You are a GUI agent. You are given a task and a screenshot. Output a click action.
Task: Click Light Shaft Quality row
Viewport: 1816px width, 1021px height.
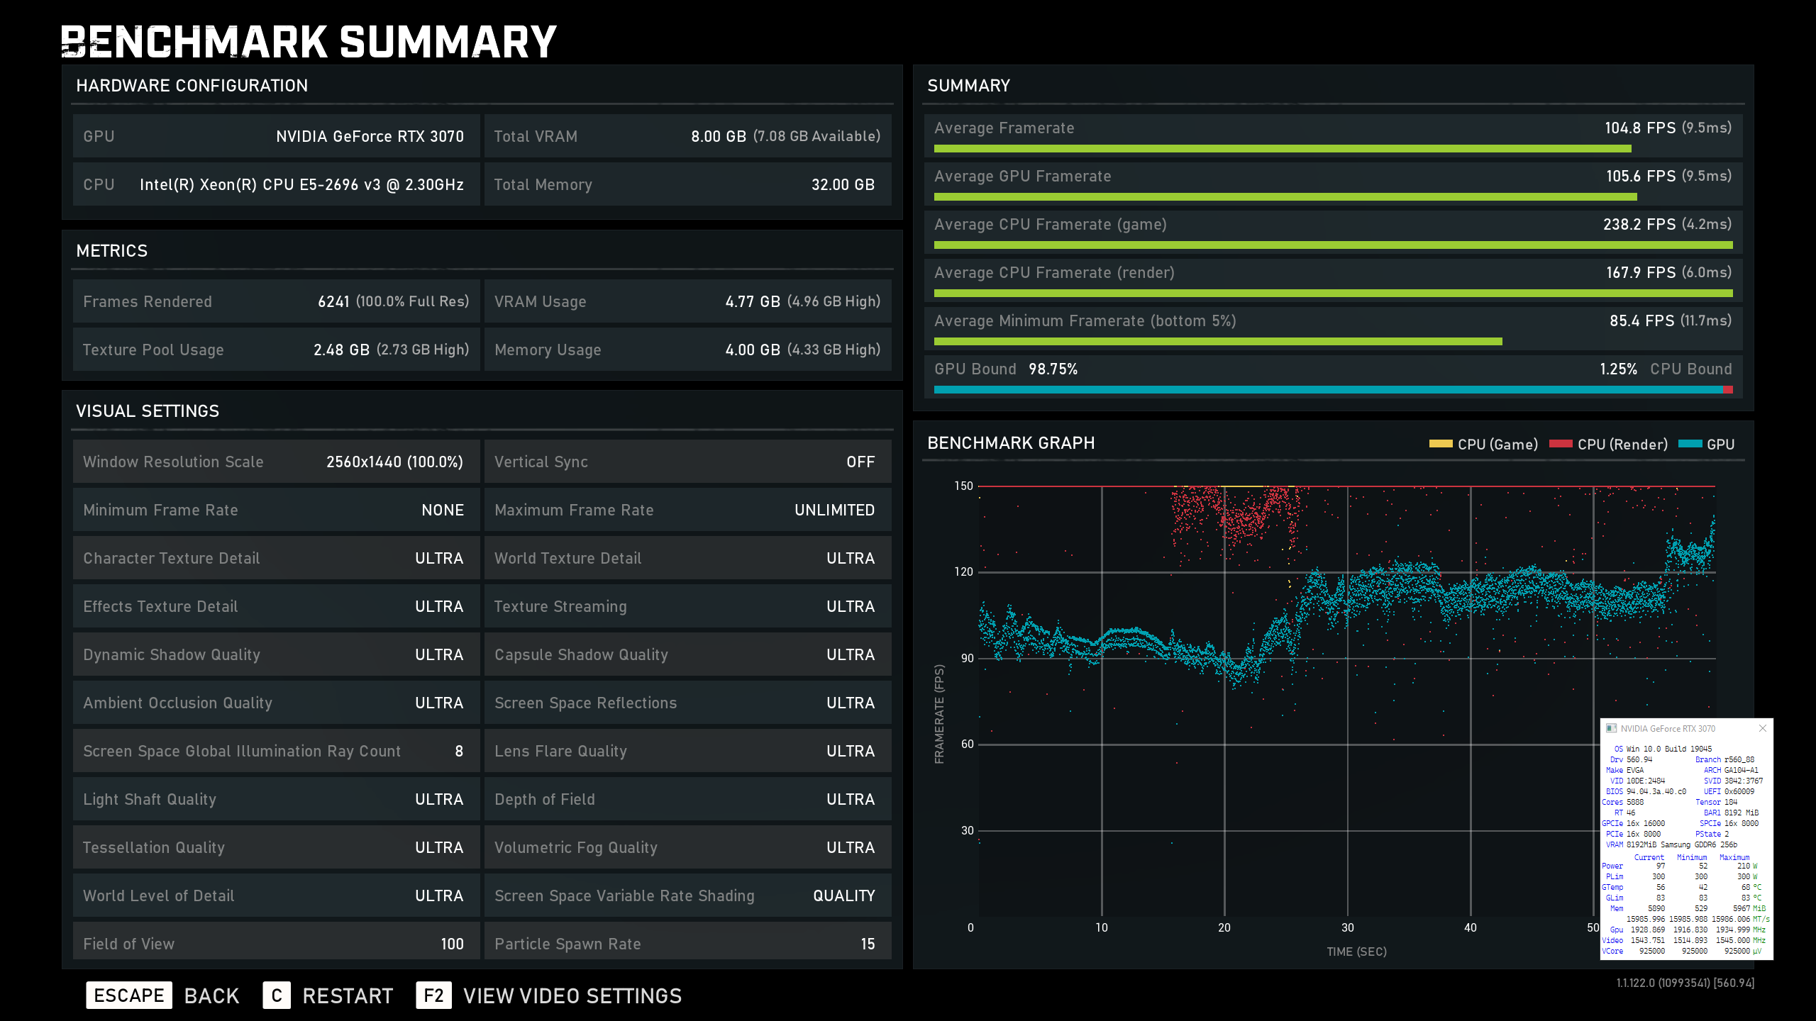coord(276,799)
